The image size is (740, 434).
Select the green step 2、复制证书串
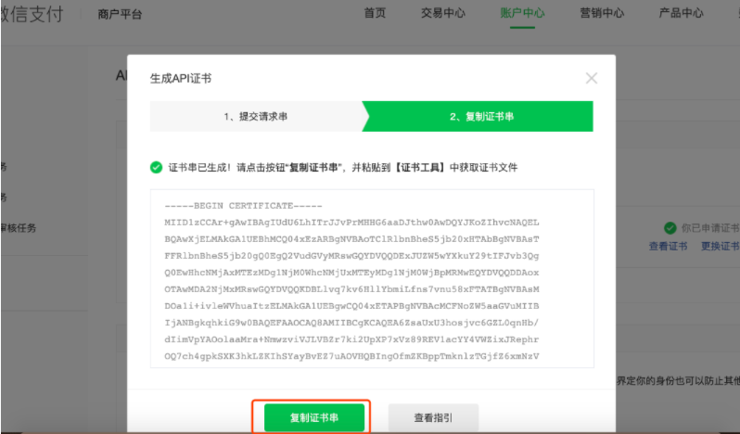pos(481,117)
